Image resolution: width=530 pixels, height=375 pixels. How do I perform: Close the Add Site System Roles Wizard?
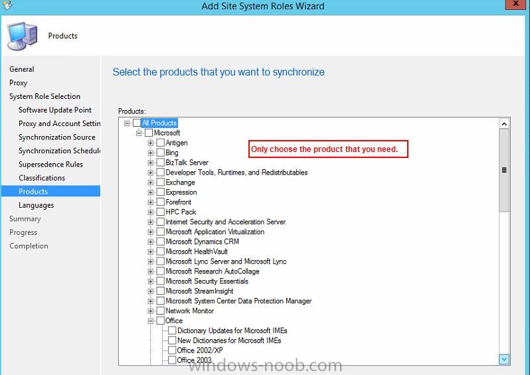[516, 4]
